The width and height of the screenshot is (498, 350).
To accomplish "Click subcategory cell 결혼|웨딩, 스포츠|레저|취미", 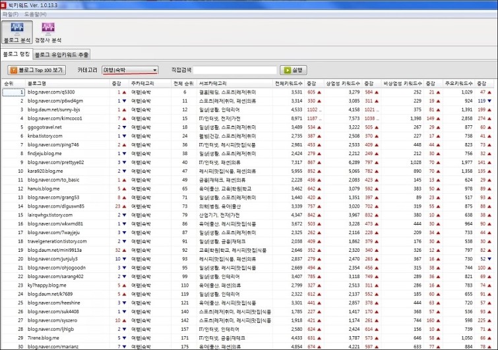I will [x=228, y=92].
